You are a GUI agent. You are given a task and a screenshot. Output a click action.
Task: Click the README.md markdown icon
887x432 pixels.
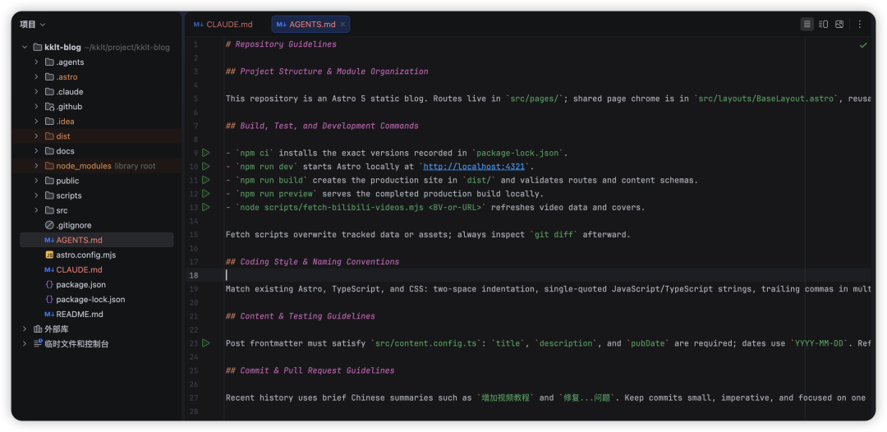pyautogui.click(x=49, y=314)
